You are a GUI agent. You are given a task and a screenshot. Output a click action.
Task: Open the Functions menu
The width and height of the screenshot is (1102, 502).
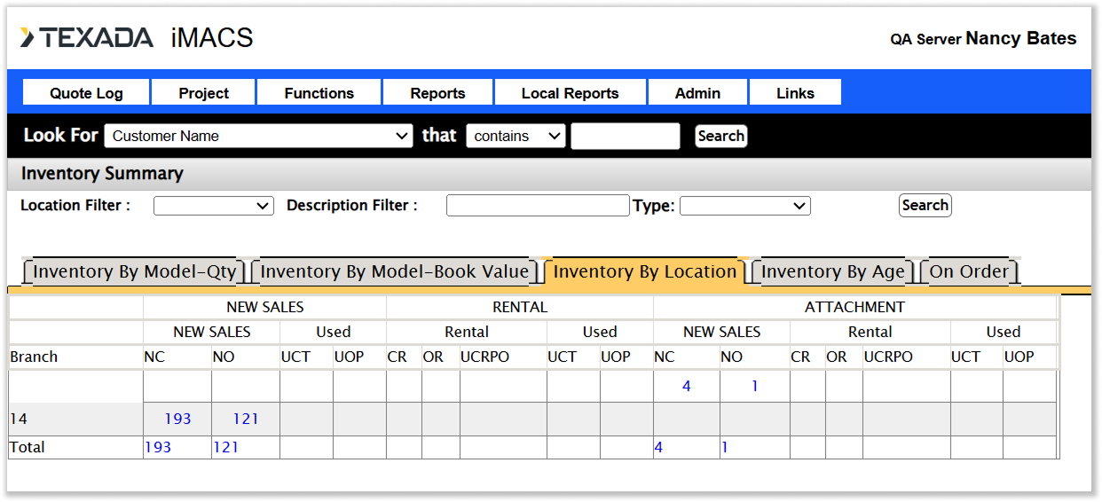pos(319,93)
